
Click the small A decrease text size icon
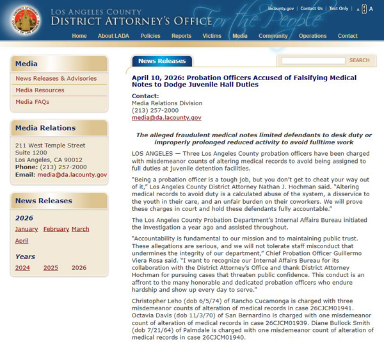[x=356, y=9]
